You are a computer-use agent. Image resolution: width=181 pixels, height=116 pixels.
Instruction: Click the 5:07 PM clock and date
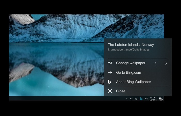click(x=153, y=99)
